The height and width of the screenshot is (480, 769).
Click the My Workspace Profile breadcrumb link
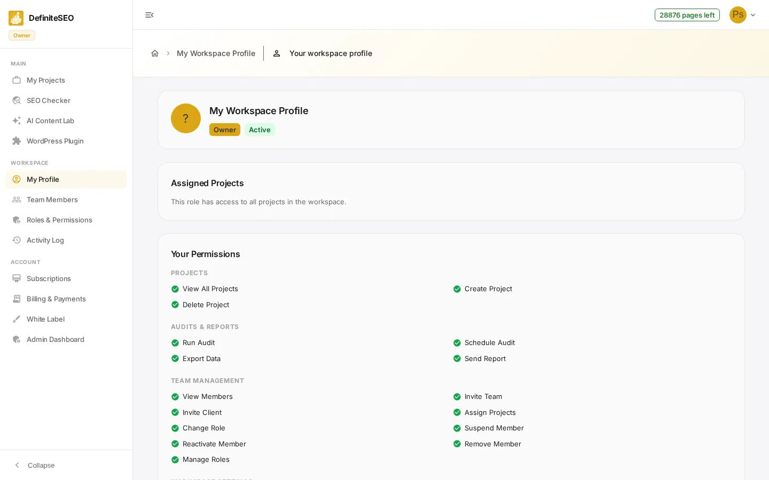[x=216, y=53]
